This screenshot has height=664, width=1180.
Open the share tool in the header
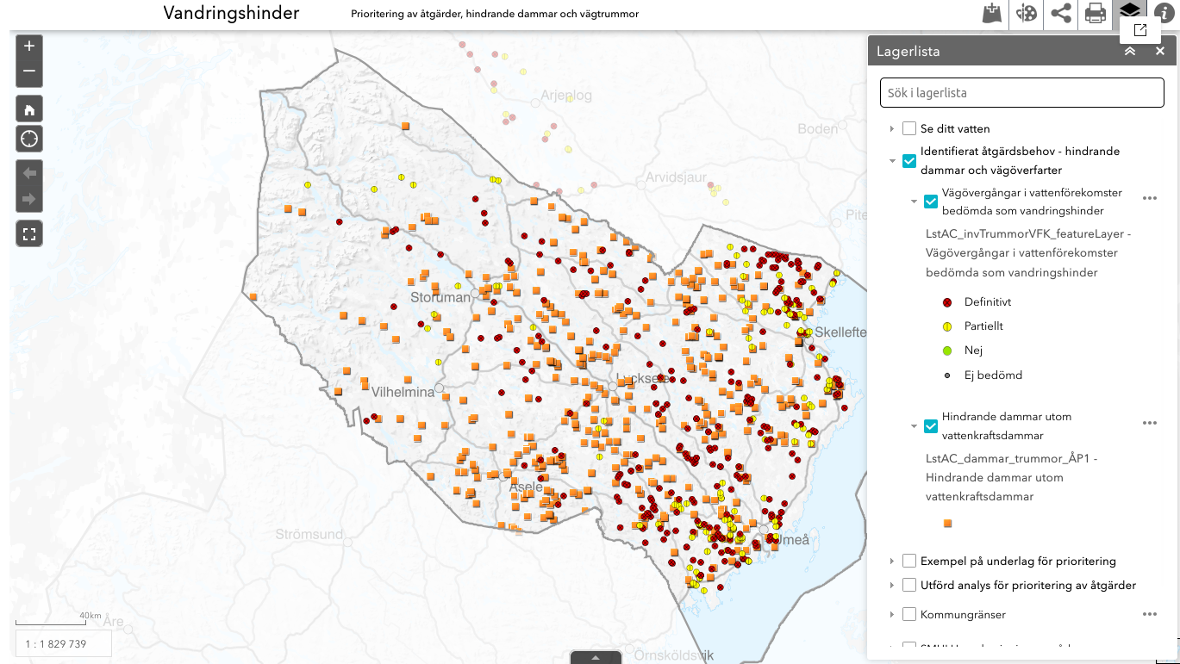pos(1061,15)
